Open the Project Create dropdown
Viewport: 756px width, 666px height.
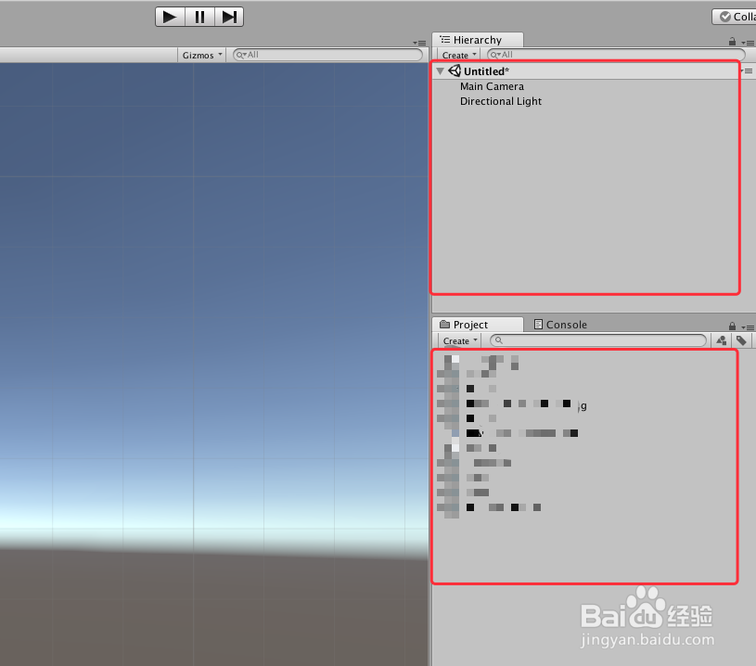tap(460, 340)
